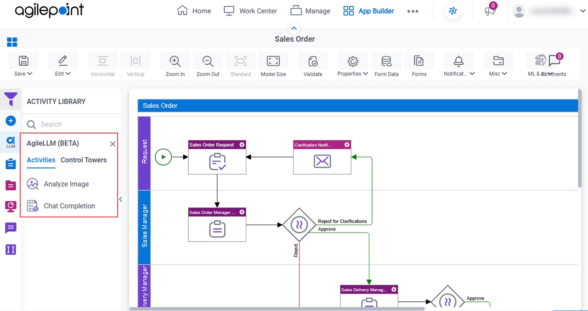Click the Standard size tool

pos(241,65)
